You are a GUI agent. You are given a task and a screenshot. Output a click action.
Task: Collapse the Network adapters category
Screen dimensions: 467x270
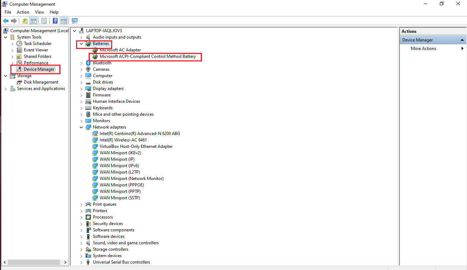[81, 127]
